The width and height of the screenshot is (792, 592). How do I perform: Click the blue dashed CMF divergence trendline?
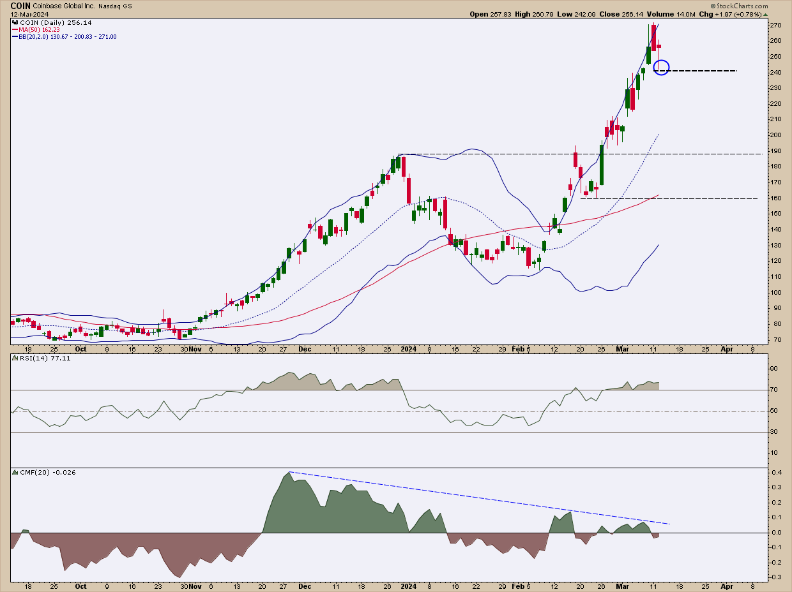pos(479,498)
